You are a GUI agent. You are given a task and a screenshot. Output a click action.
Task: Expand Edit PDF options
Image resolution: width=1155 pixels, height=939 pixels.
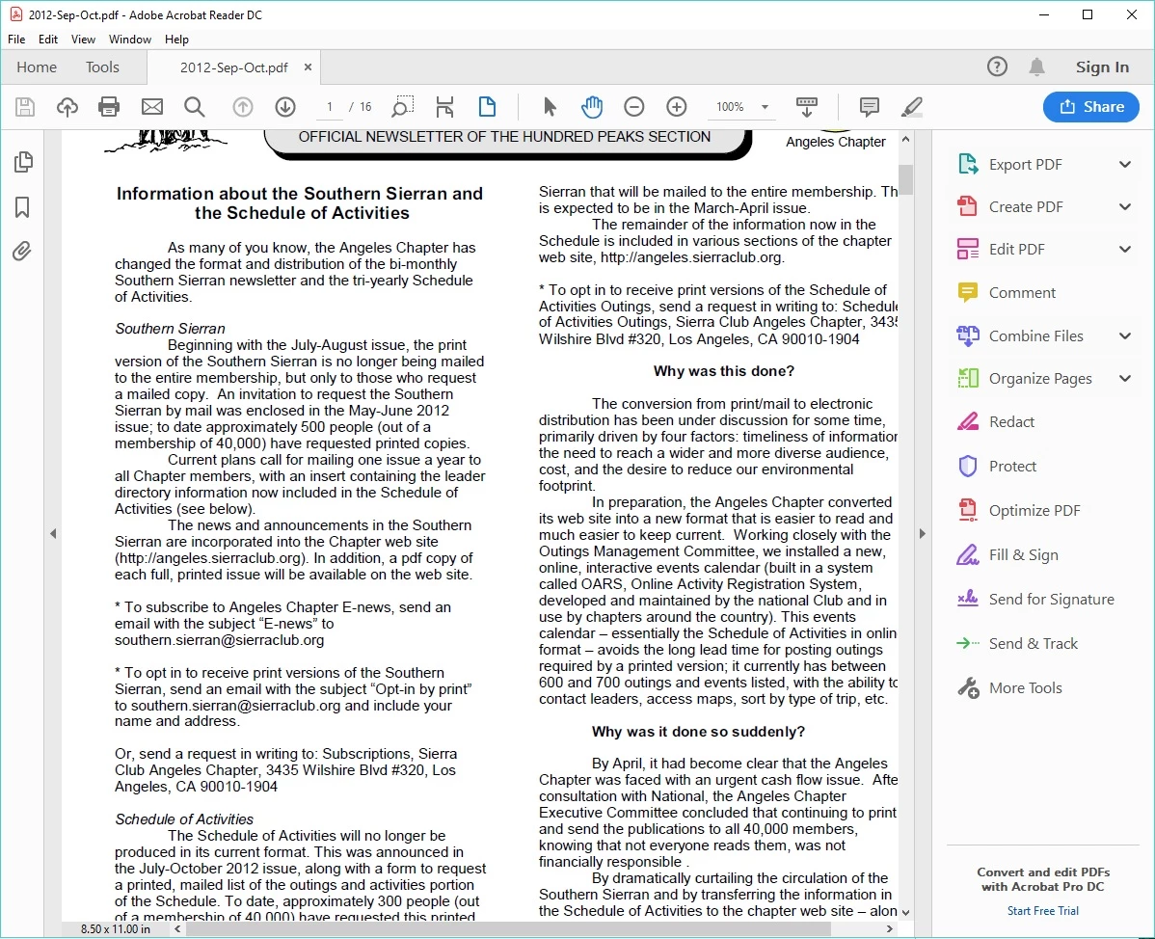1125,249
